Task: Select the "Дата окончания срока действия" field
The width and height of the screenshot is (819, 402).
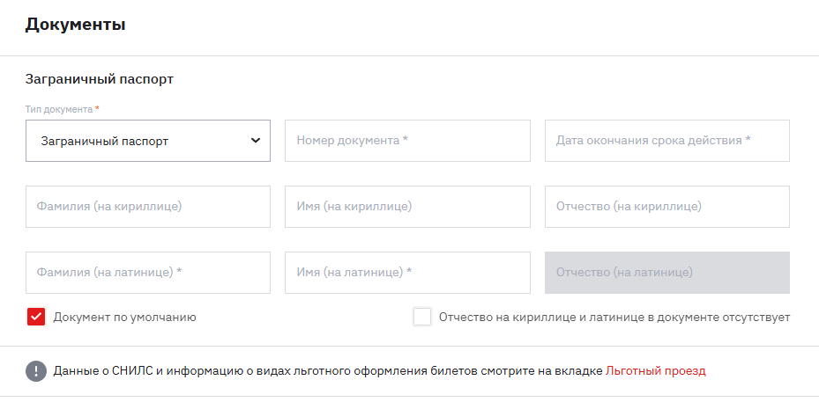Action: pyautogui.click(x=666, y=141)
